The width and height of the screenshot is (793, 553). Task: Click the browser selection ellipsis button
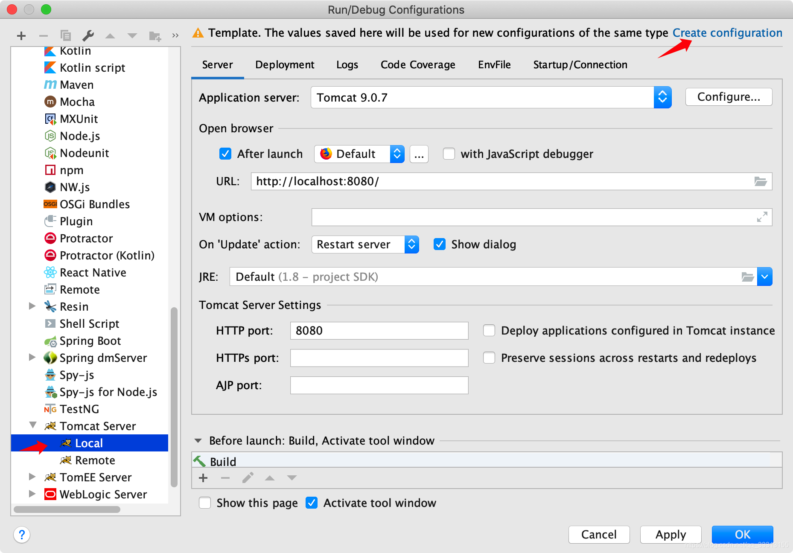[x=419, y=154]
